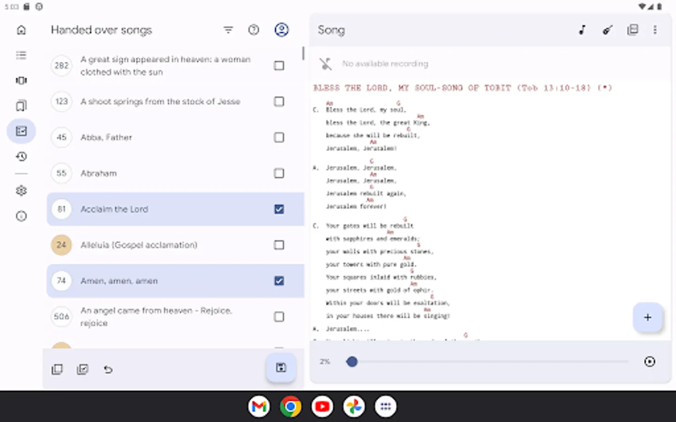The image size is (676, 422).
Task: Open the song list icon in sidebar
Action: 21,55
